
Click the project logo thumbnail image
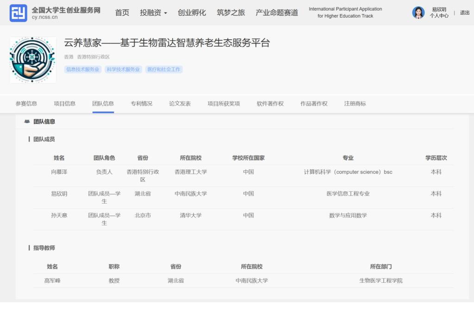click(x=33, y=60)
